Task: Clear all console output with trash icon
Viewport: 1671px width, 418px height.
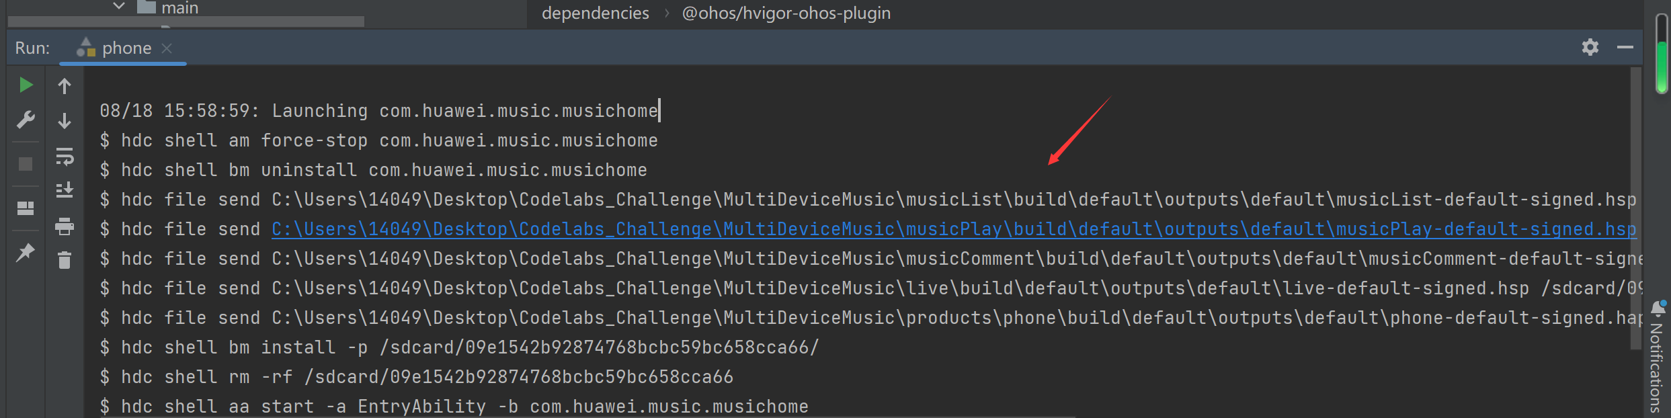Action: [x=65, y=260]
